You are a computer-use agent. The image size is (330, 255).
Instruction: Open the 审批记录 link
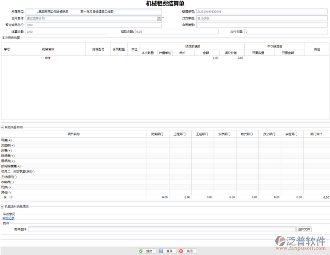[9, 218]
